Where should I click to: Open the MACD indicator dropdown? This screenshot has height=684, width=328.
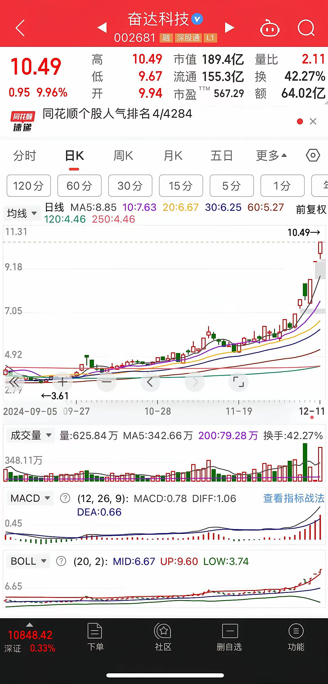[x=30, y=498]
